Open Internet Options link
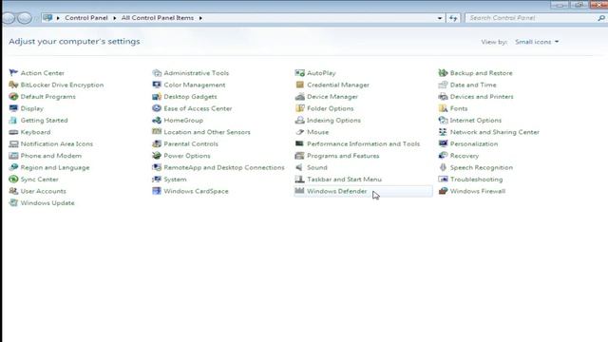Screen dimensions: 608x342 point(476,121)
